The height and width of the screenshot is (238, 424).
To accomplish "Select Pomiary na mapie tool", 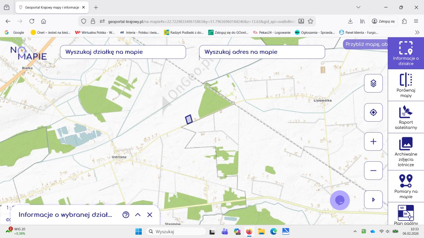I will [x=406, y=186].
